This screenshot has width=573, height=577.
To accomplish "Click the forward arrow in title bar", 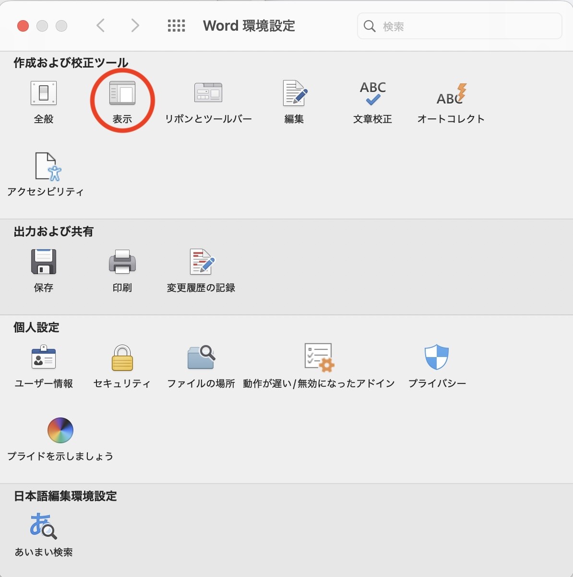I will [x=135, y=25].
